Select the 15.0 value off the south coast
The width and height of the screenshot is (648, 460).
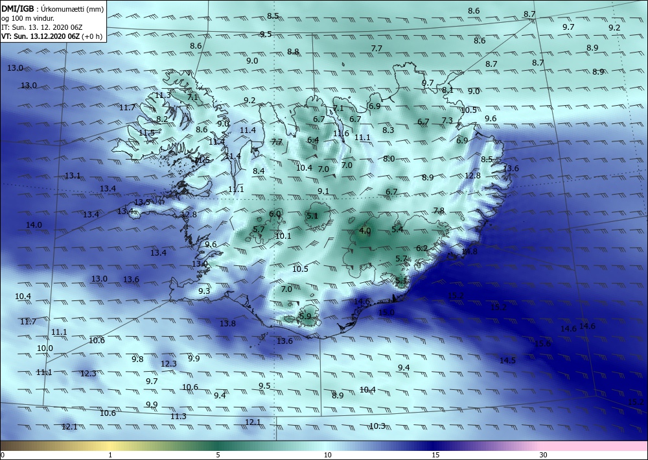pyautogui.click(x=386, y=312)
